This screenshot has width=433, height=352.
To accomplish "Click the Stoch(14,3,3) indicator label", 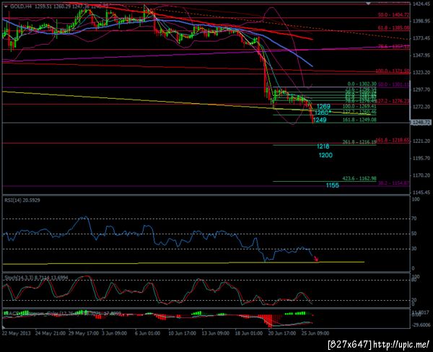I will pyautogui.click(x=36, y=278).
